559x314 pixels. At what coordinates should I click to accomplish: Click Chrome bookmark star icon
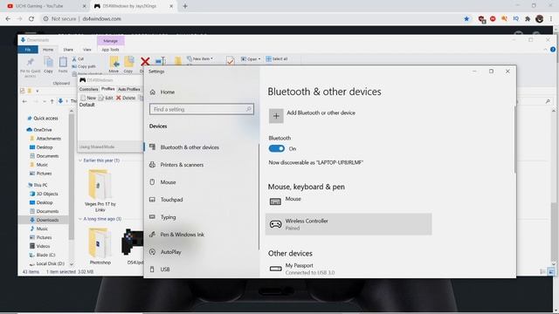(x=466, y=19)
